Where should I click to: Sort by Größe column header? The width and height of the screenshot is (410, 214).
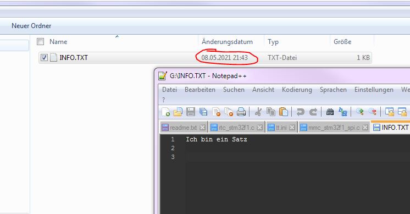342,42
